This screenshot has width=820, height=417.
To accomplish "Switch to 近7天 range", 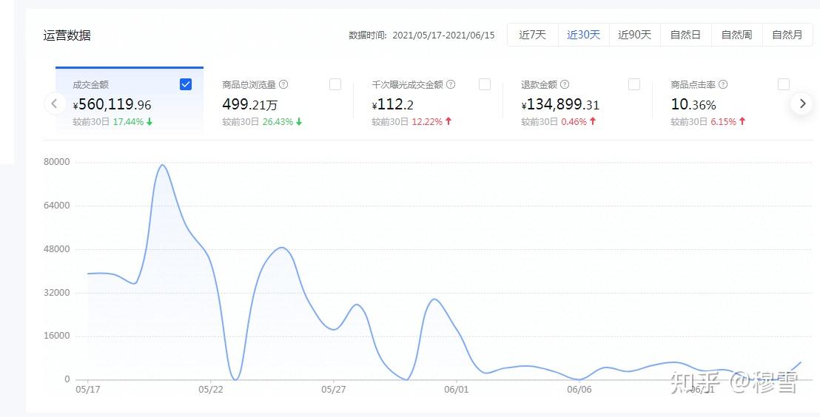I will (x=532, y=35).
